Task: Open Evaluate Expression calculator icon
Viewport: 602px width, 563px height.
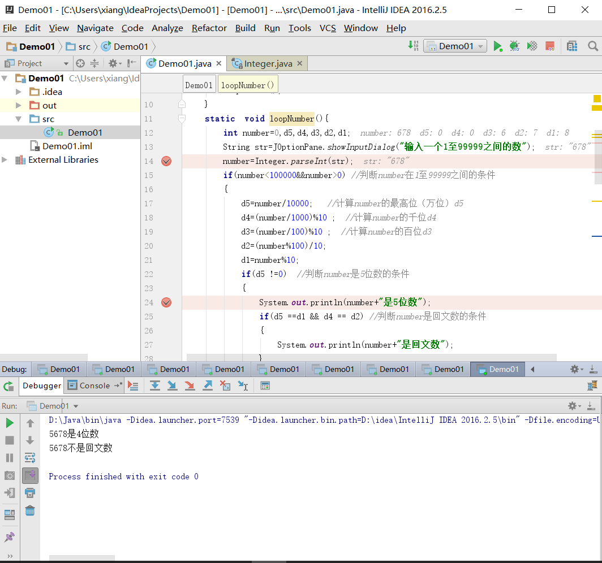Action: click(x=265, y=386)
